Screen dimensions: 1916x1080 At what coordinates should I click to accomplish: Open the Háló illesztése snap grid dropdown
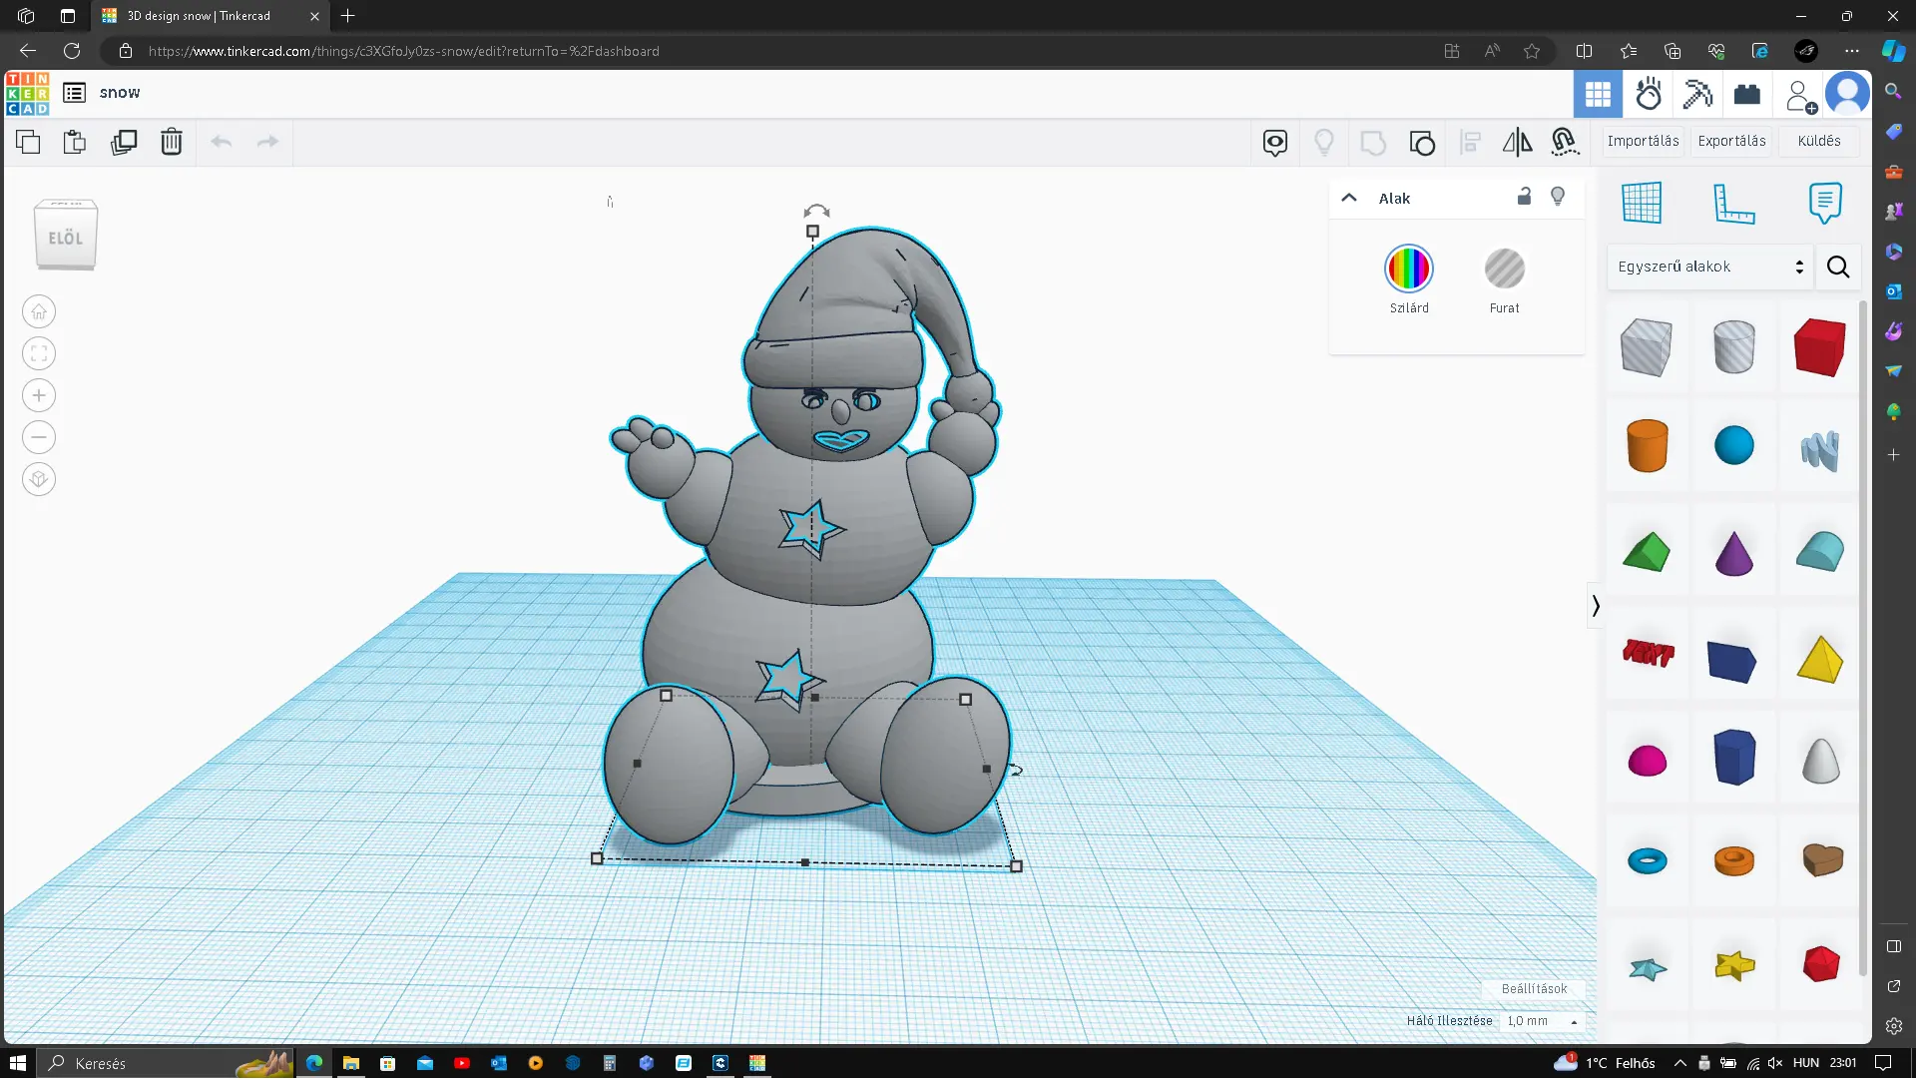[x=1542, y=1022]
